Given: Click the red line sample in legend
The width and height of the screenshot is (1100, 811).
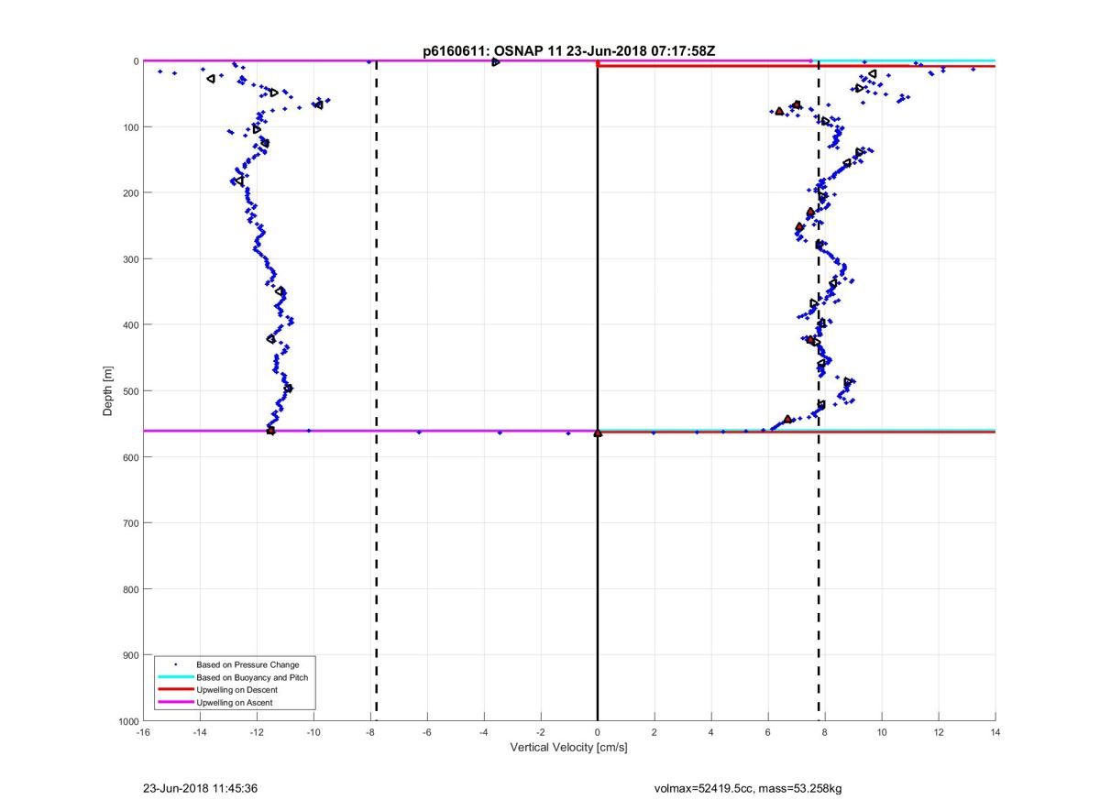Looking at the screenshot, I should click(x=174, y=690).
